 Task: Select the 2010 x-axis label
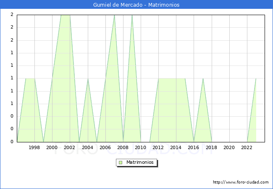click(x=140, y=147)
